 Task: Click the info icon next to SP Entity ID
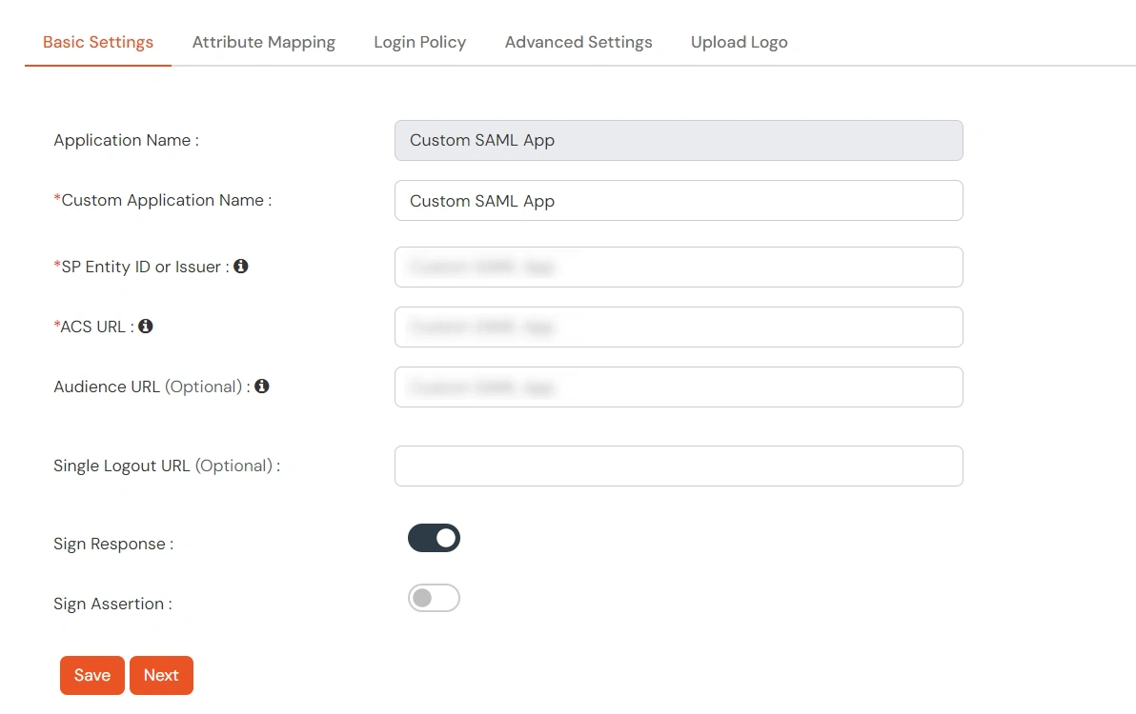(240, 266)
